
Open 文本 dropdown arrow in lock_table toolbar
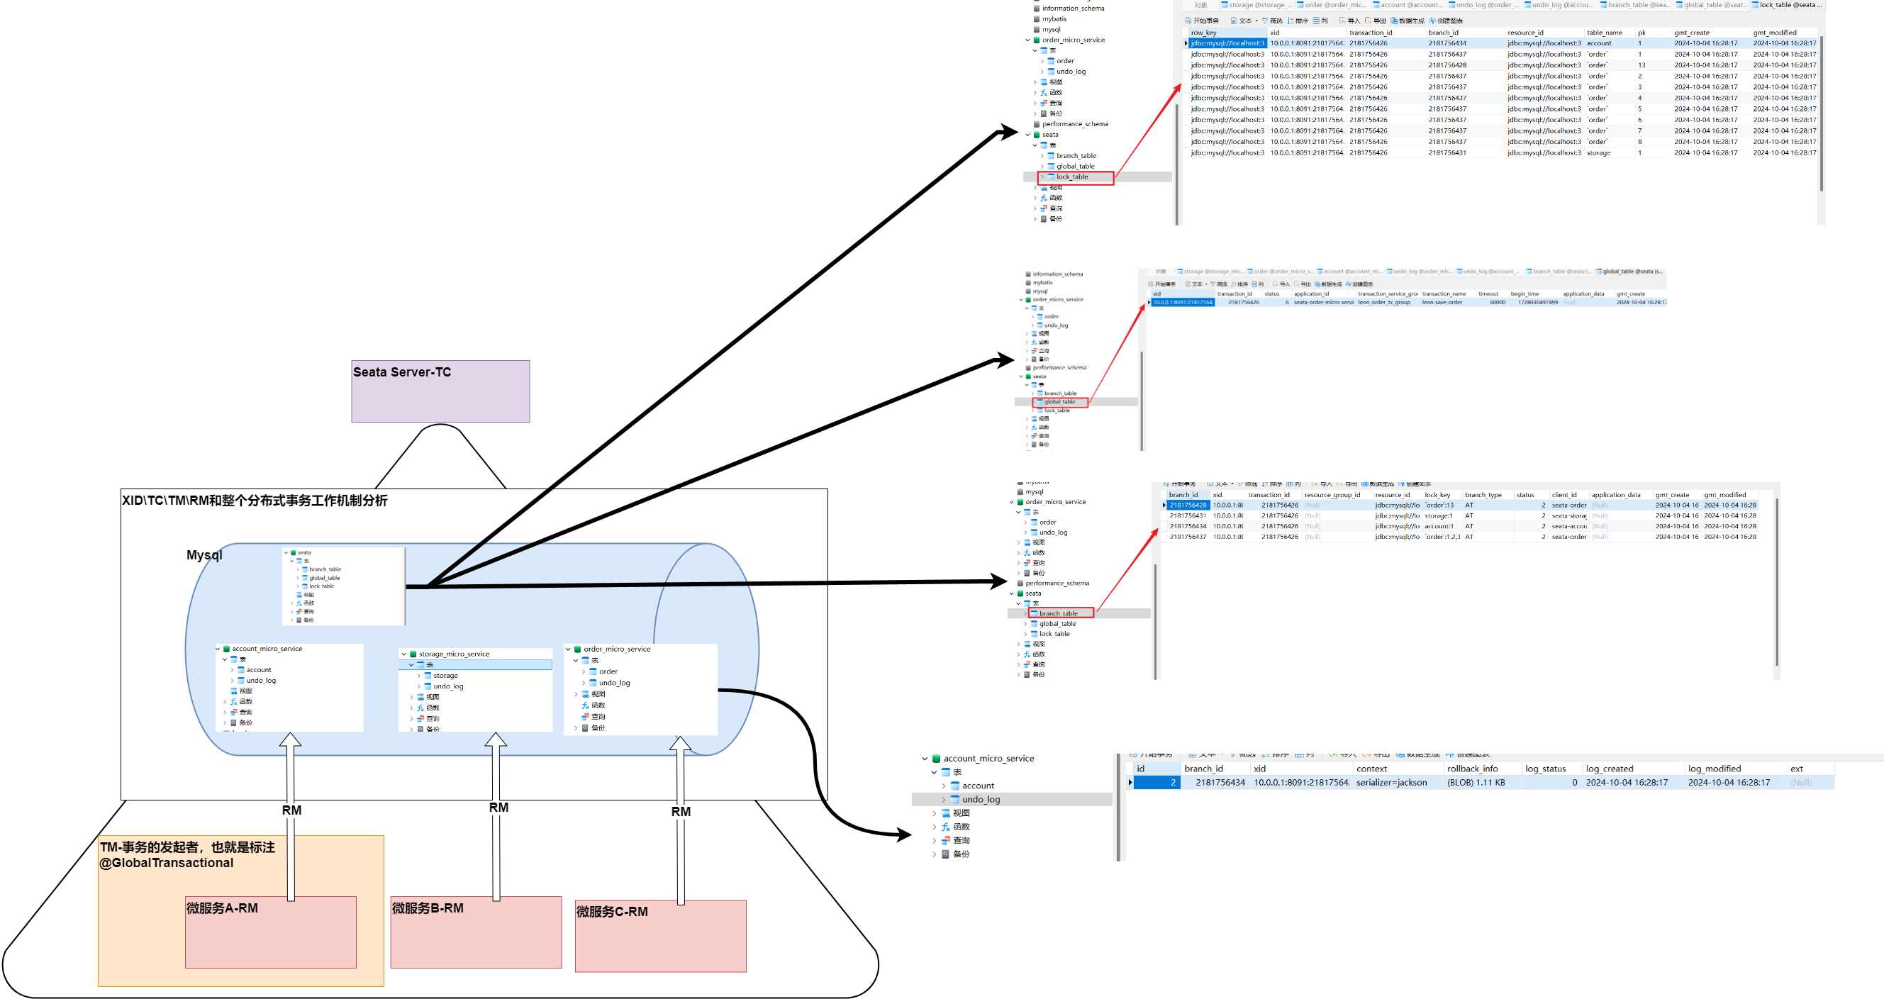tap(1256, 21)
